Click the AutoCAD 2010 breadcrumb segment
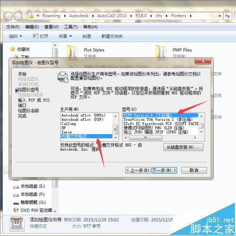The image size is (236, 236). 112,16
